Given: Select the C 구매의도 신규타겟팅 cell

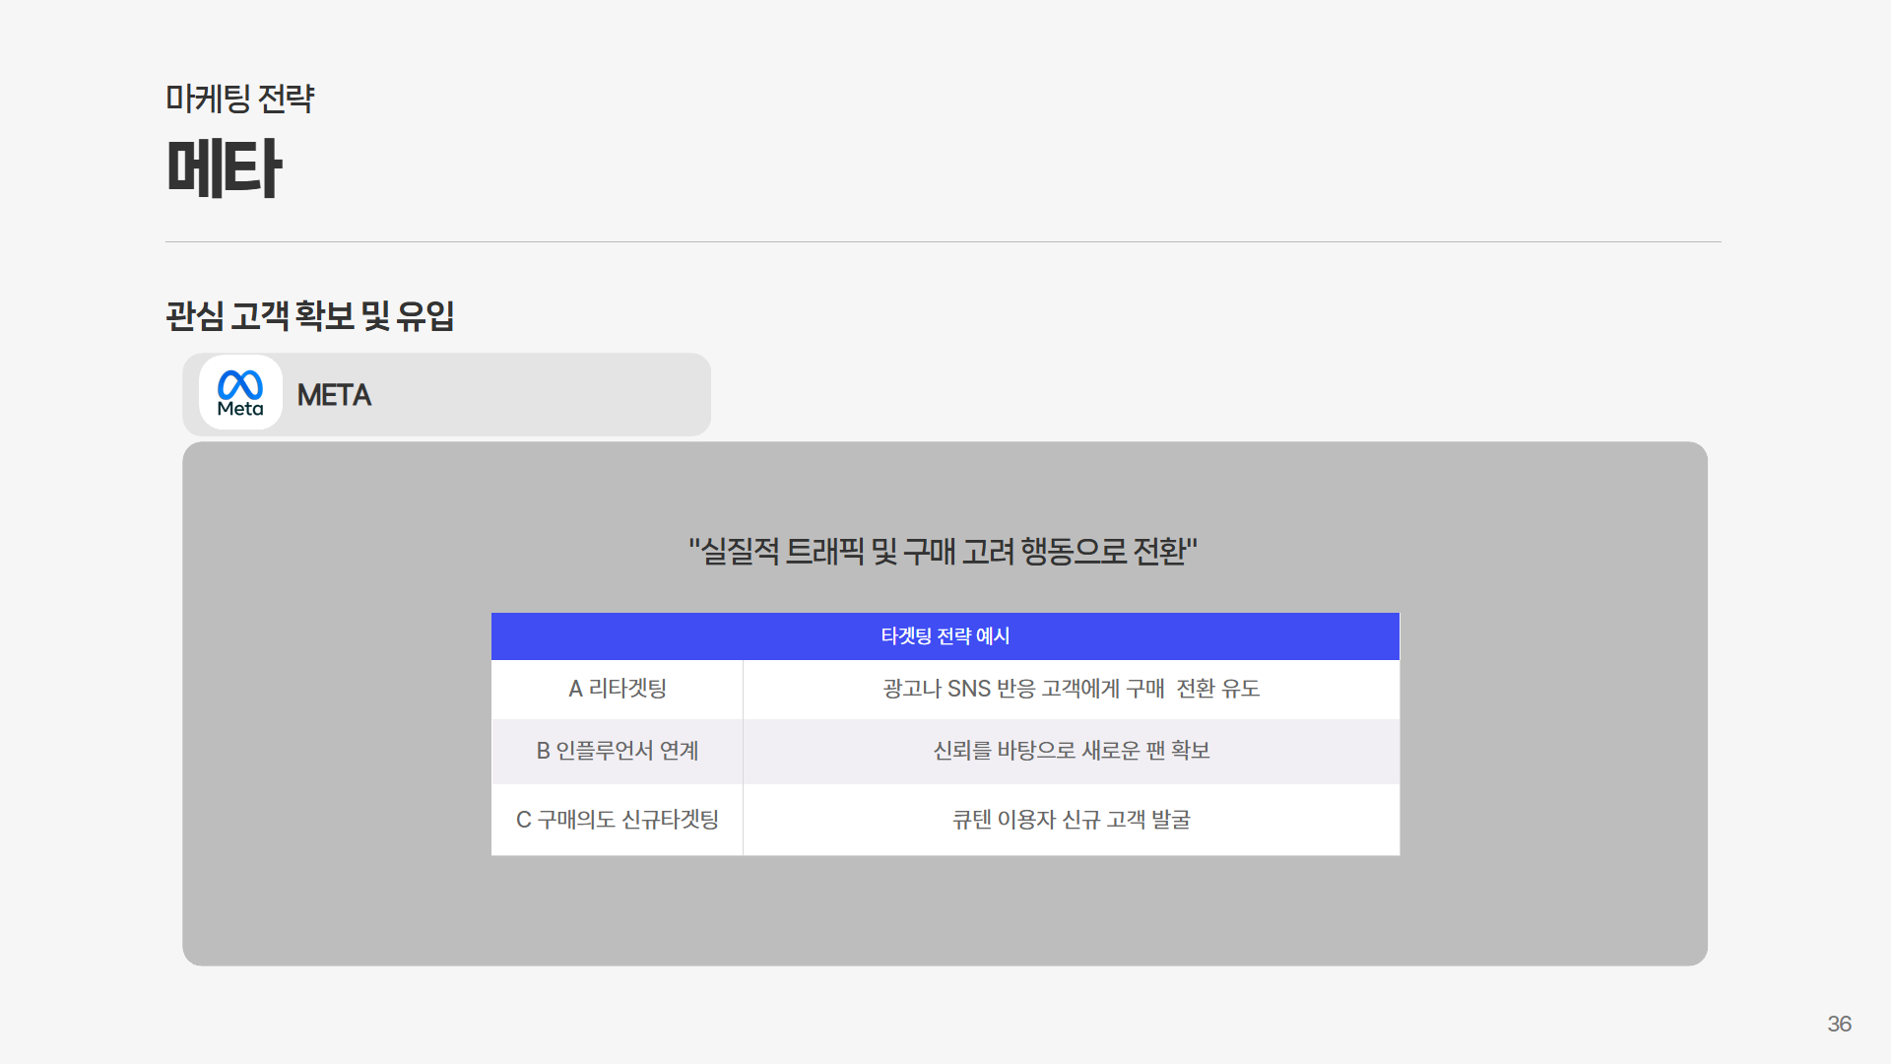Looking at the screenshot, I should [618, 820].
